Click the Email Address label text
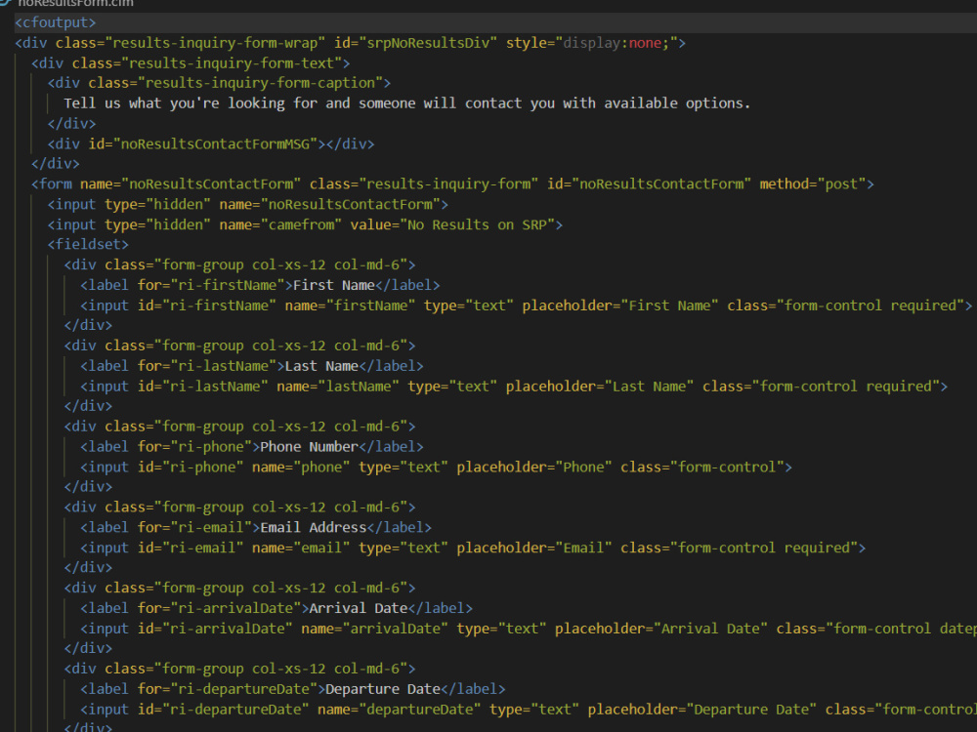977x732 pixels. tap(314, 528)
